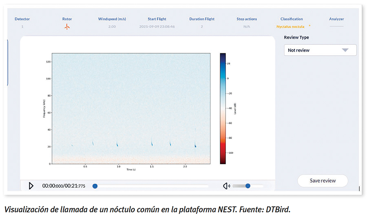This screenshot has width=367, height=217.
Task: Click the N/A stop actions value
Action: (x=247, y=26)
